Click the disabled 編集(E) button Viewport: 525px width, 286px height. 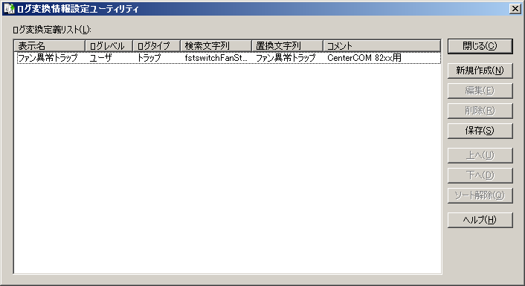pyautogui.click(x=480, y=91)
